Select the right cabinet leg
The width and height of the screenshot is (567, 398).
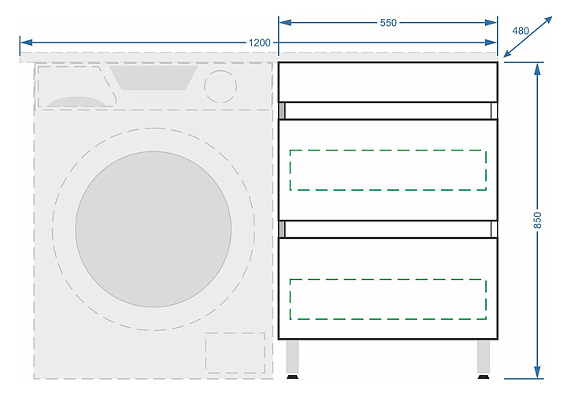[x=484, y=359]
